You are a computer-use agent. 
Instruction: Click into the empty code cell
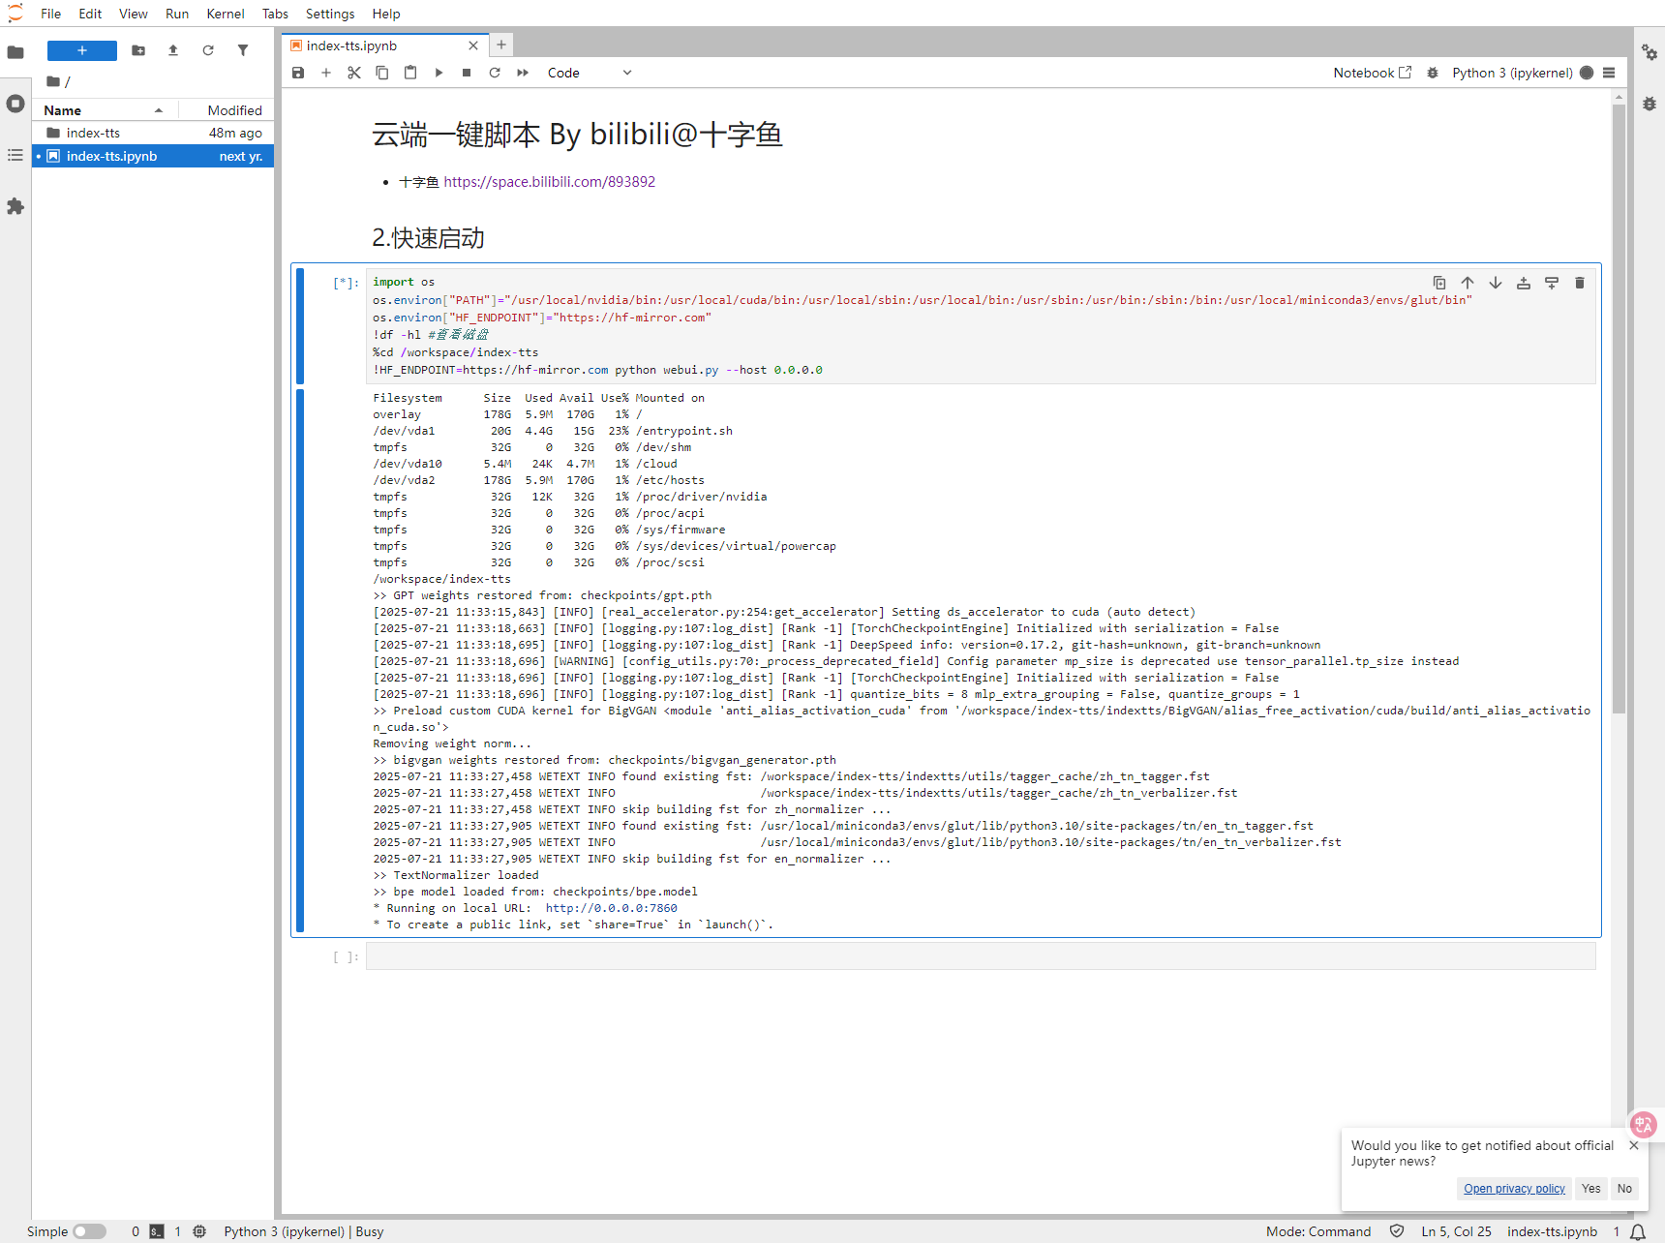981,956
